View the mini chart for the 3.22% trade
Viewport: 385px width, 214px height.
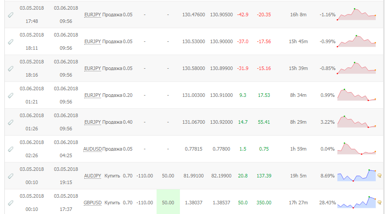click(x=356, y=122)
